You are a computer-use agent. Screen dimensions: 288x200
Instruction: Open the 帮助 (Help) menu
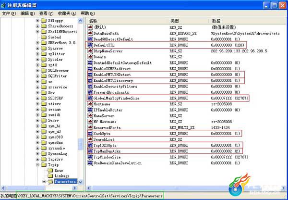click(88, 13)
